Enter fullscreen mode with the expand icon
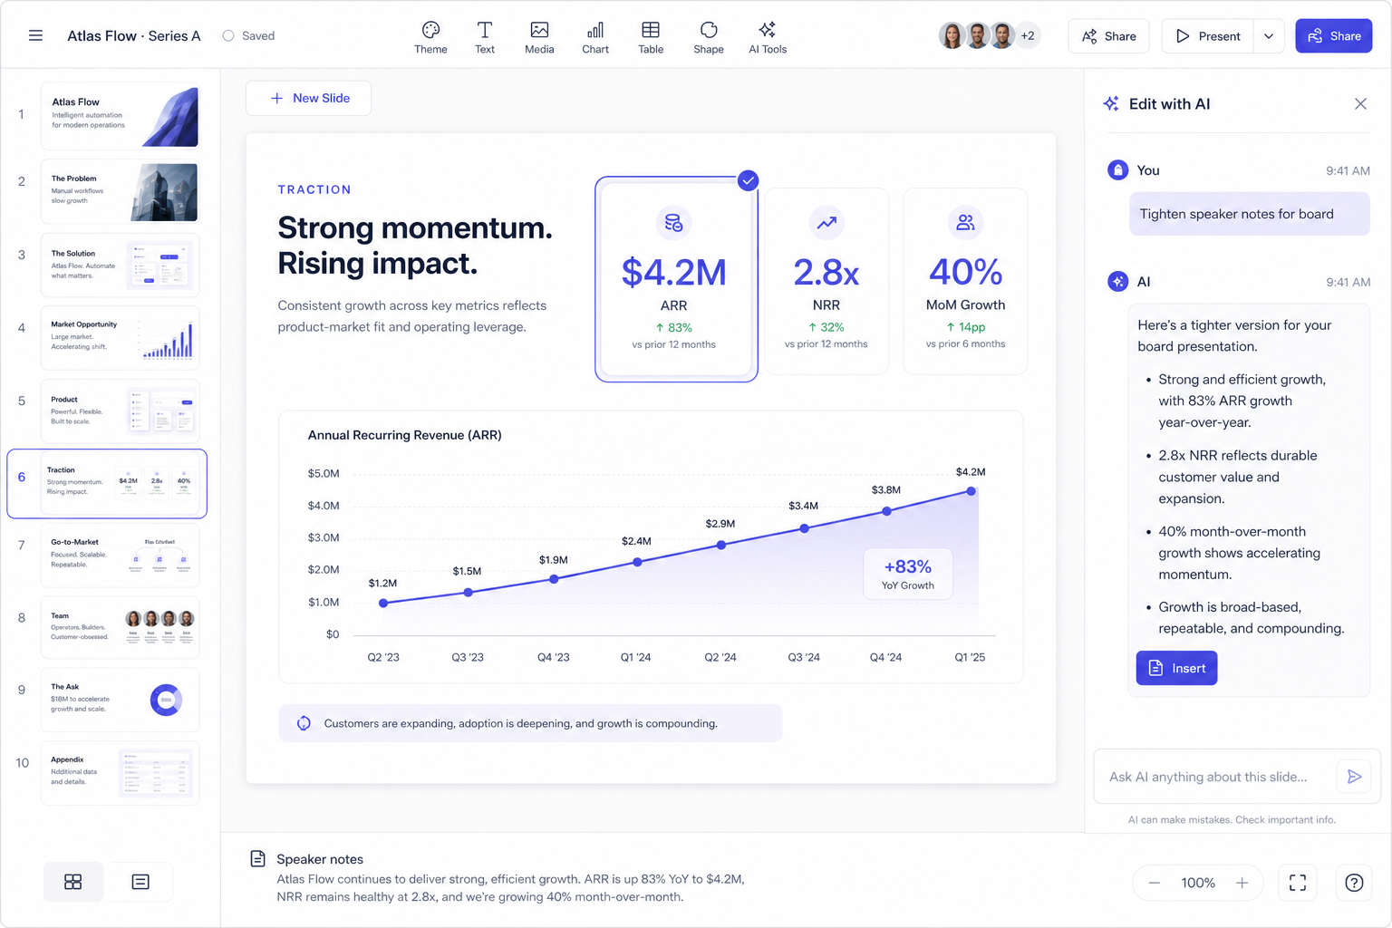 [x=1298, y=883]
